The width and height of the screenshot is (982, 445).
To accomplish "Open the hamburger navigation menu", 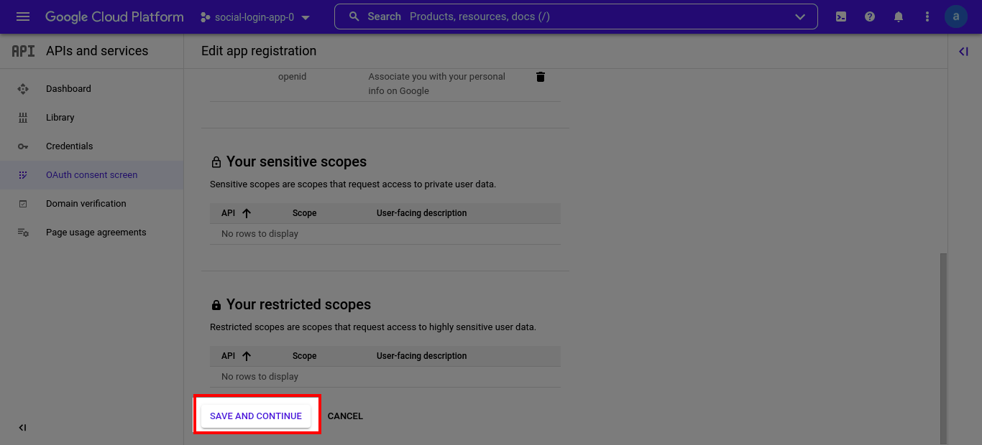I will tap(23, 17).
